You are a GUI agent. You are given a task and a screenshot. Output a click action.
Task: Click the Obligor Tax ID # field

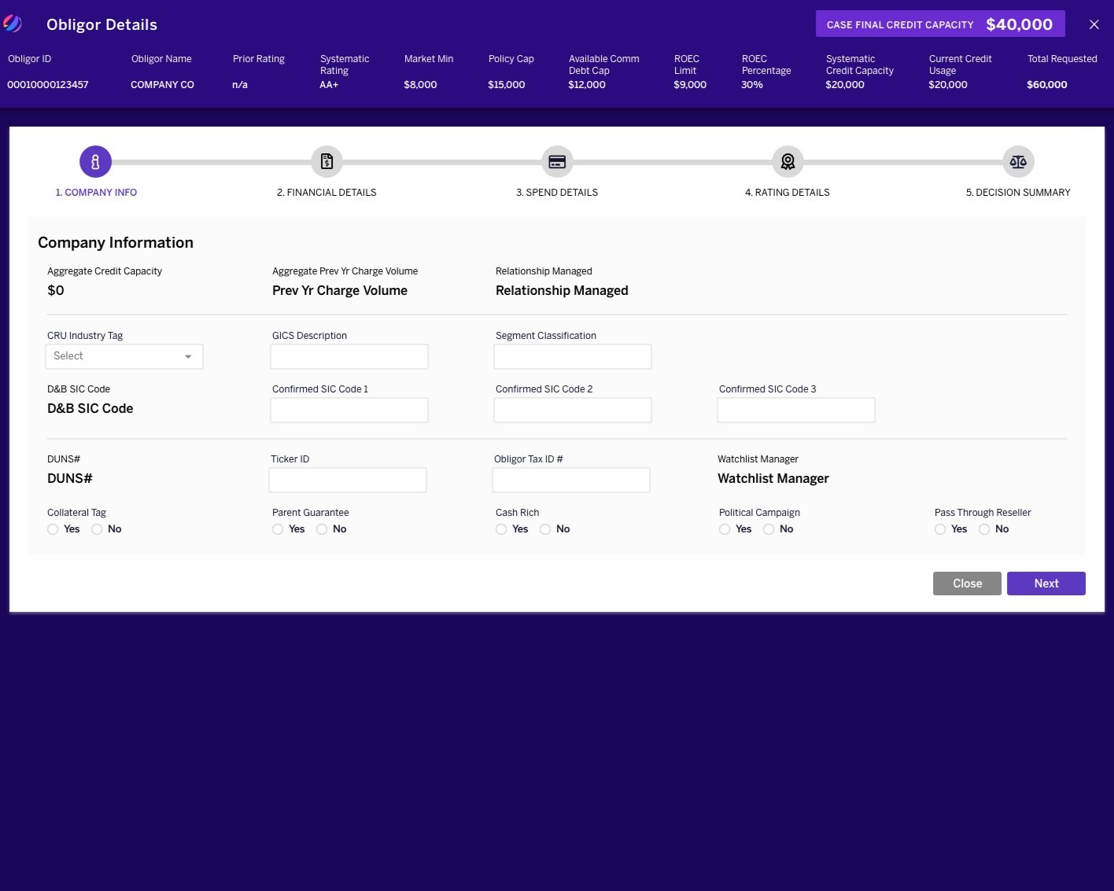pos(571,480)
